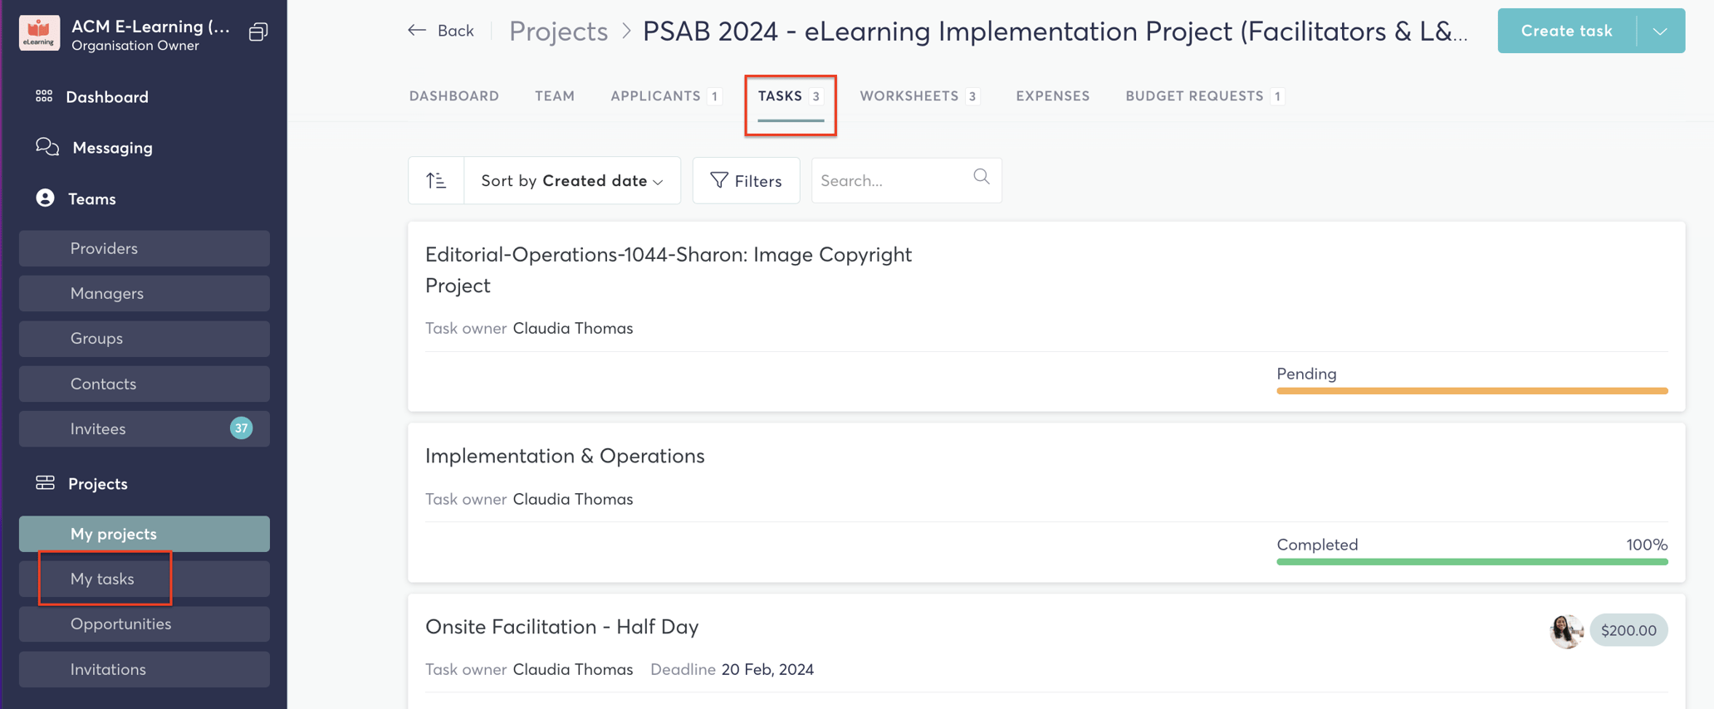Switch to the TEAM tab
Viewport: 1714px width, 709px height.
coord(555,96)
